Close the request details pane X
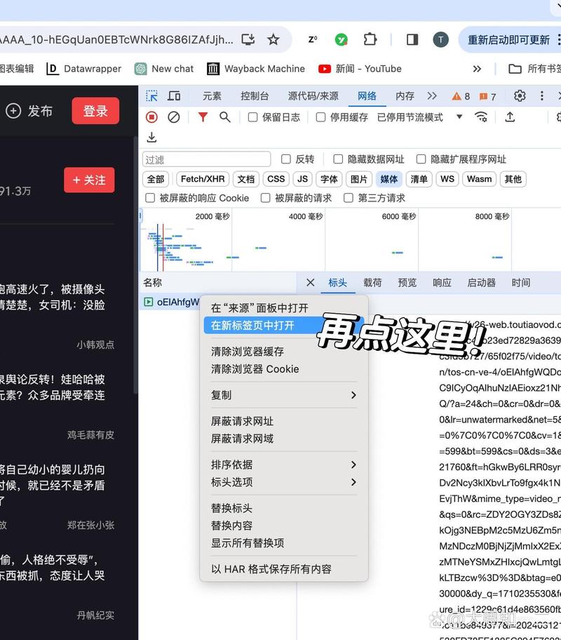561x640 pixels. coord(311,282)
